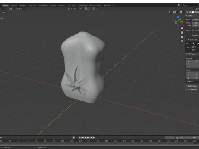This screenshot has height=149, width=199.
Task: Open the overlays options dropdown arrow
Action: 183,12
